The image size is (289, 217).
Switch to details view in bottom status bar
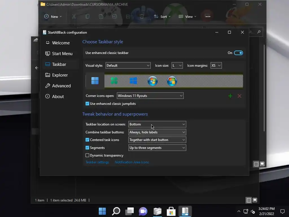249,200
